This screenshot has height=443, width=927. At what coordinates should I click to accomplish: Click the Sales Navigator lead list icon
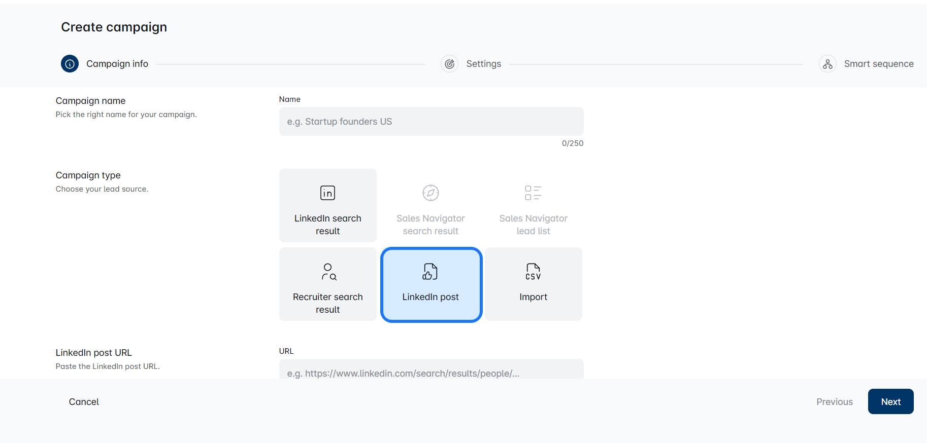point(533,193)
